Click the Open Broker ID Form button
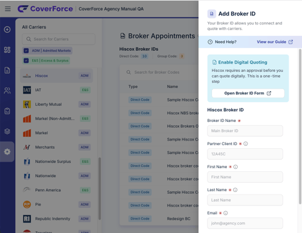The image size is (302, 233). 248,93
